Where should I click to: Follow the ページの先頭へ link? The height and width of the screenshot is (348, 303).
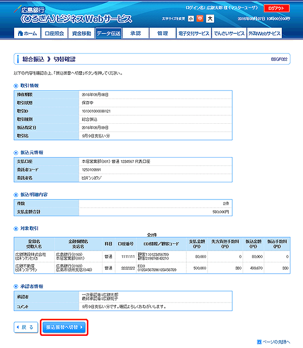coord(276,342)
